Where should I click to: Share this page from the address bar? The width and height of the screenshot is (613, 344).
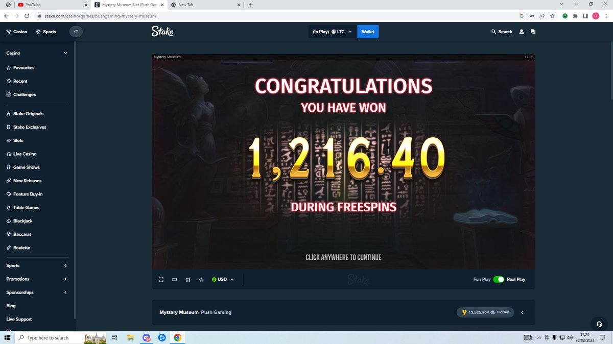542,16
